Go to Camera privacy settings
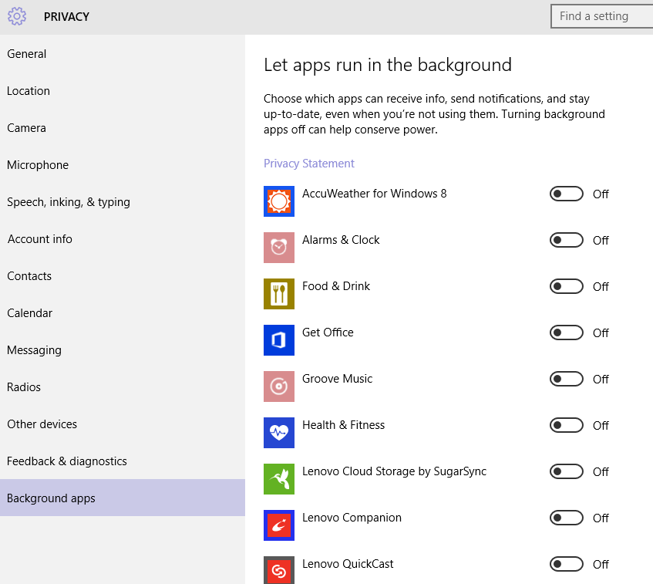This screenshot has width=653, height=584. tap(123, 128)
